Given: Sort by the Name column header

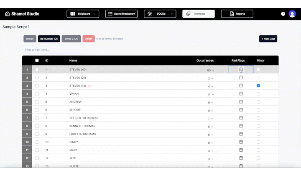Looking at the screenshot, I should click(x=73, y=60).
